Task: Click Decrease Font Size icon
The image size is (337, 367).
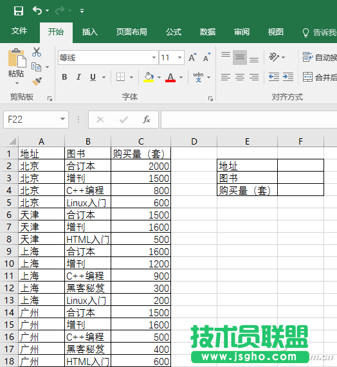Action: [207, 57]
